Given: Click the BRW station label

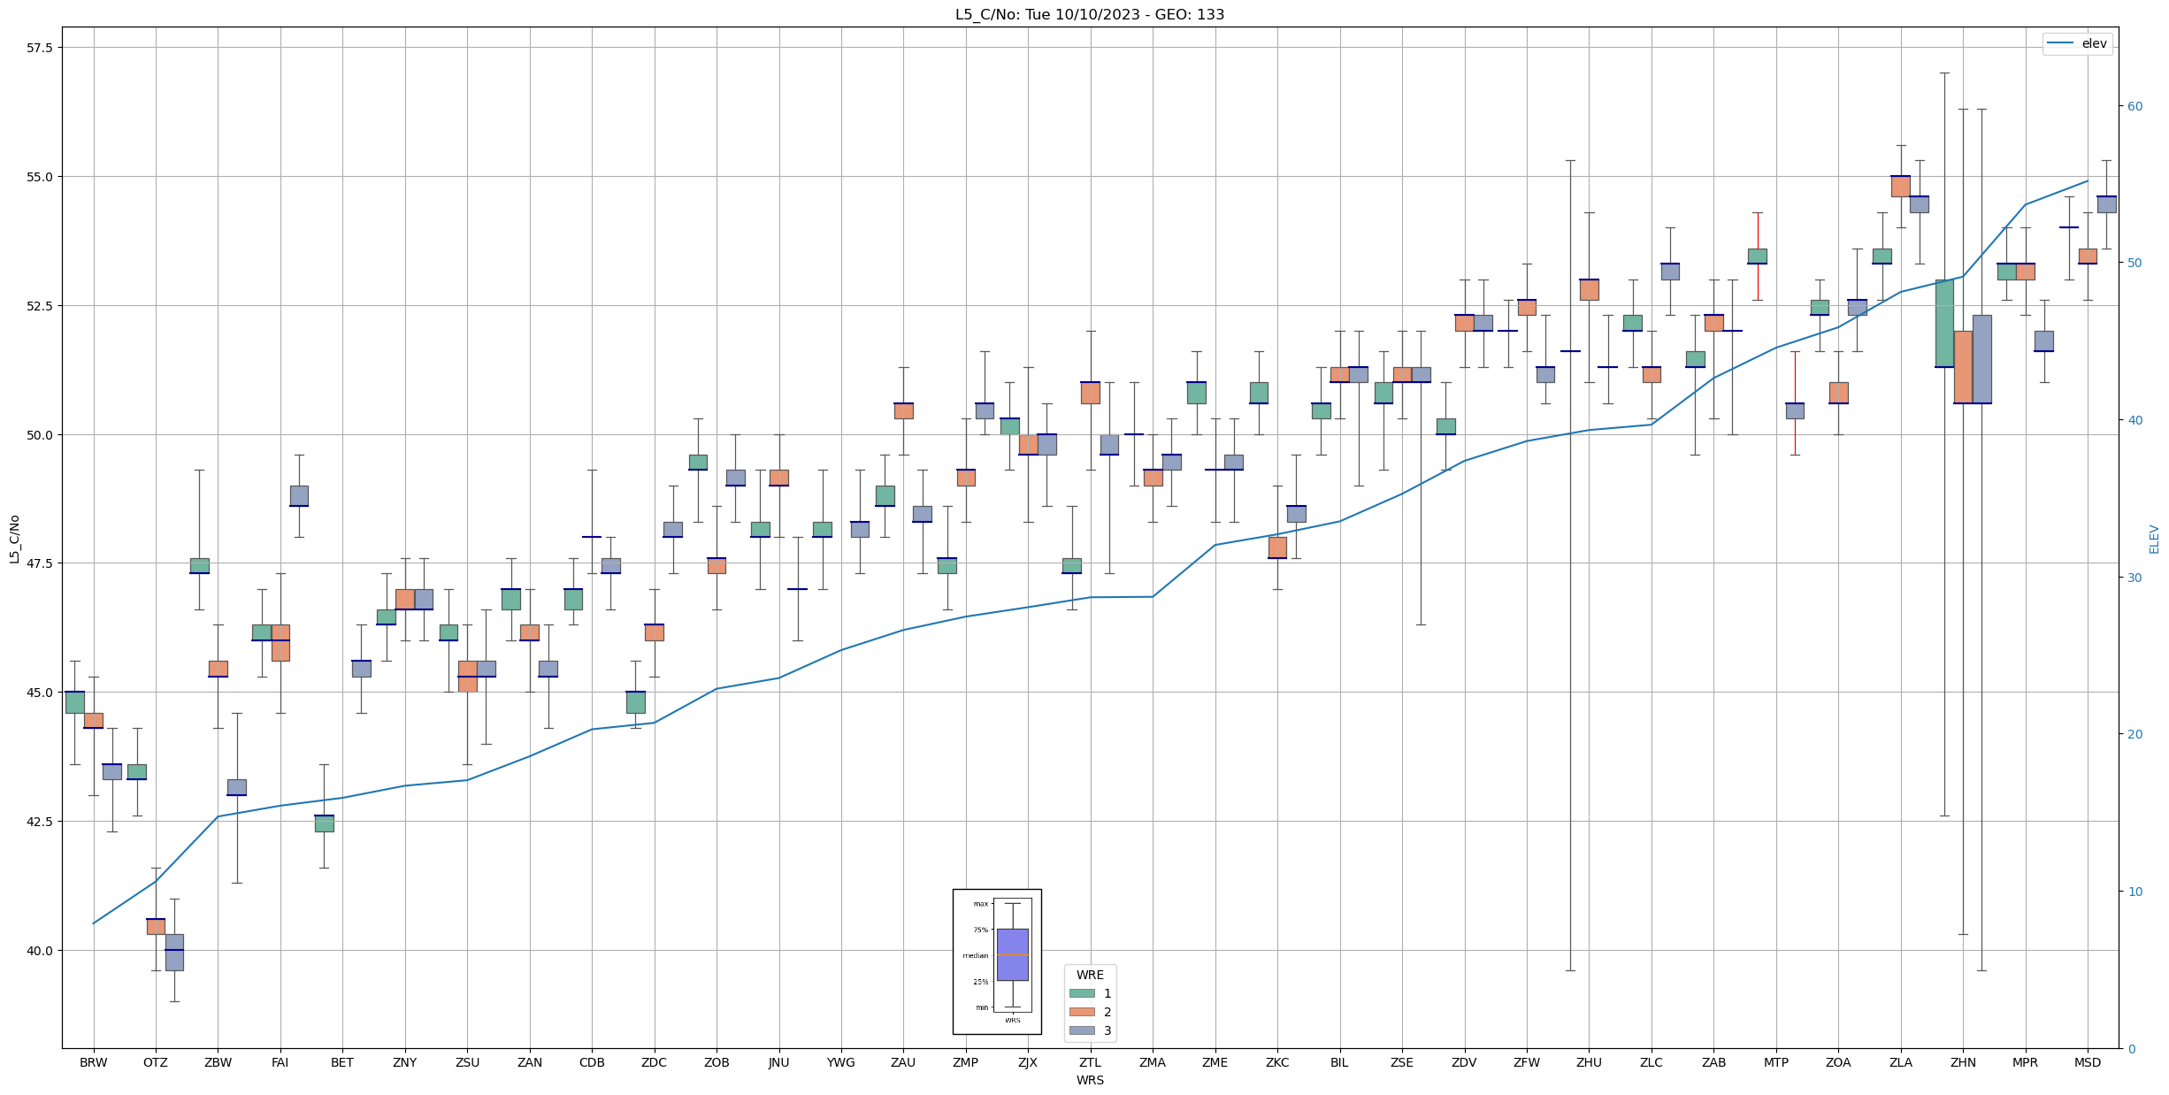Looking at the screenshot, I should (93, 1062).
